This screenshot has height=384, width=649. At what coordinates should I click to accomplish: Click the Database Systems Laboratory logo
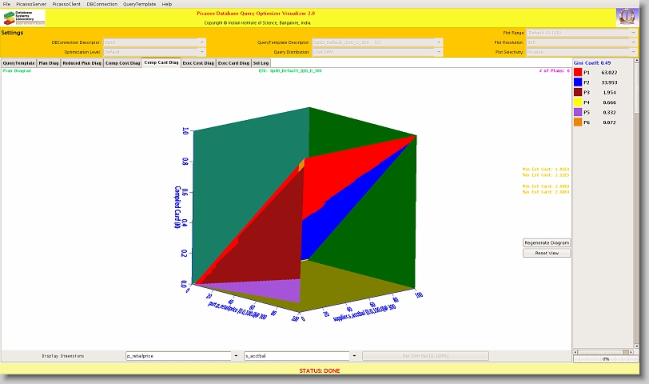pyautogui.click(x=24, y=18)
